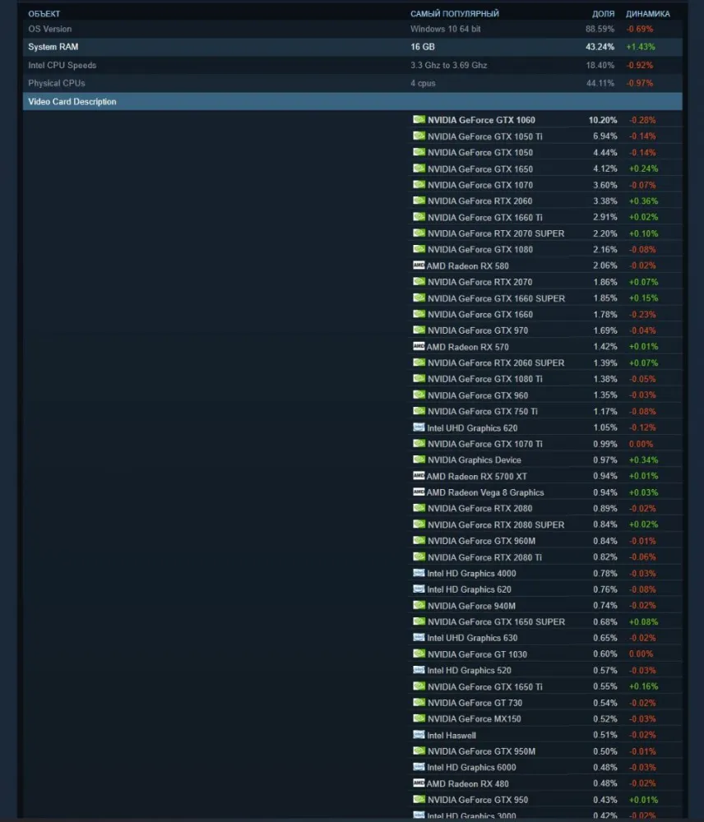This screenshot has width=704, height=822.
Task: Click the AMD logo beside Radeon RX 480
Action: coord(419,783)
